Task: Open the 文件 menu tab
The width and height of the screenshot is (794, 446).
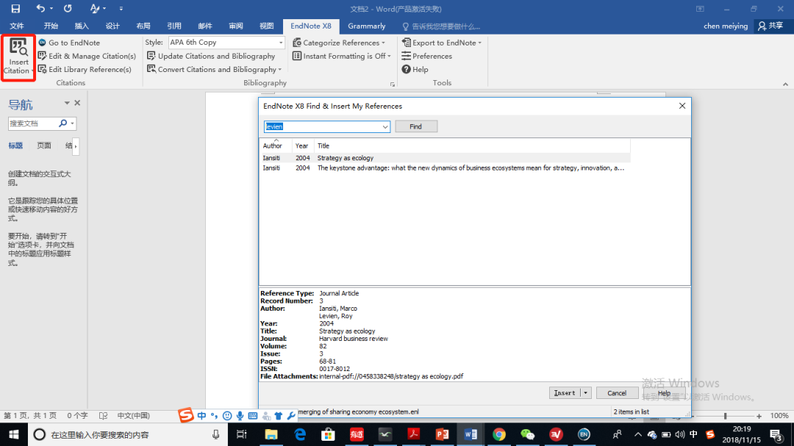Action: pos(17,26)
